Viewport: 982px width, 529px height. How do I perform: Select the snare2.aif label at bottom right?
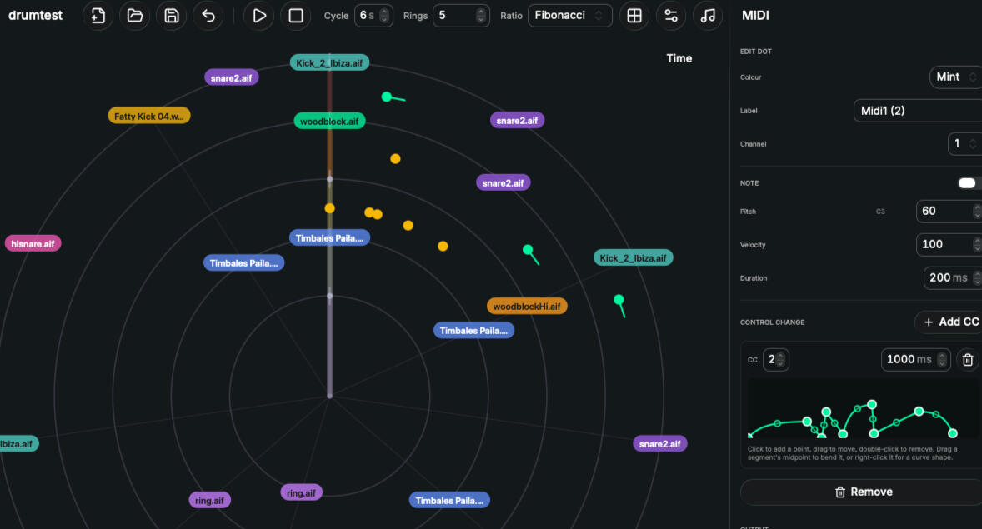point(660,443)
